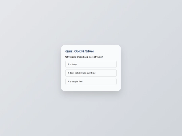This screenshot has width=182, height=136.
Task: Answer the quiz with the shiny option
Action: tap(91, 64)
